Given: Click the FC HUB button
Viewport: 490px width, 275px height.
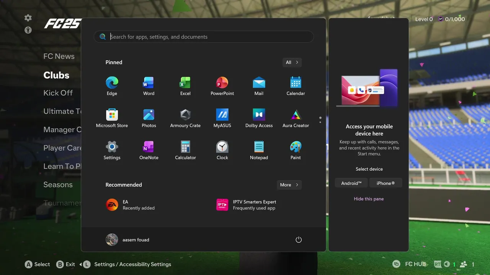Looking at the screenshot, I should pos(410,264).
